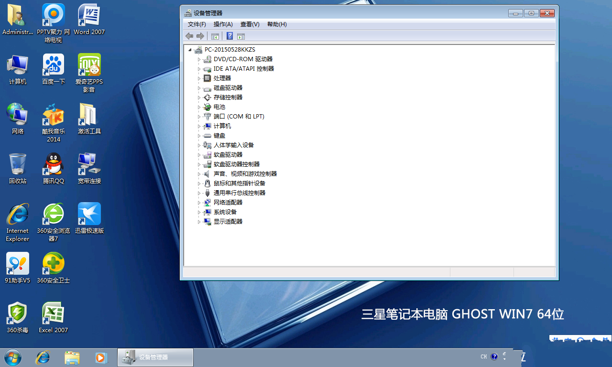The image size is (612, 367).
Task: Open the 操作(A) menu
Action: pyautogui.click(x=223, y=24)
